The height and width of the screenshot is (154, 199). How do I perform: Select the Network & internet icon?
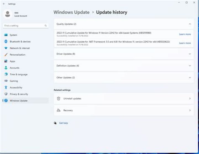tap(6, 48)
